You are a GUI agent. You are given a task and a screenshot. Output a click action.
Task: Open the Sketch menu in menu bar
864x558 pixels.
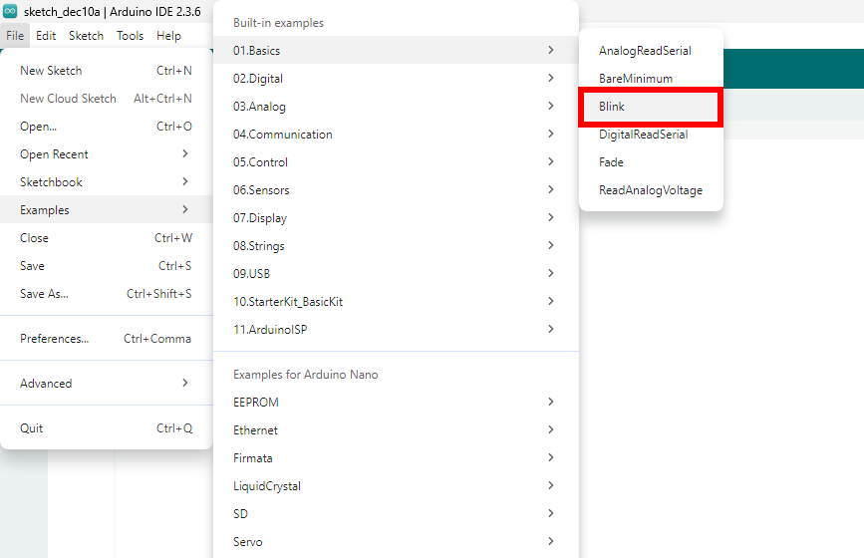pos(86,36)
